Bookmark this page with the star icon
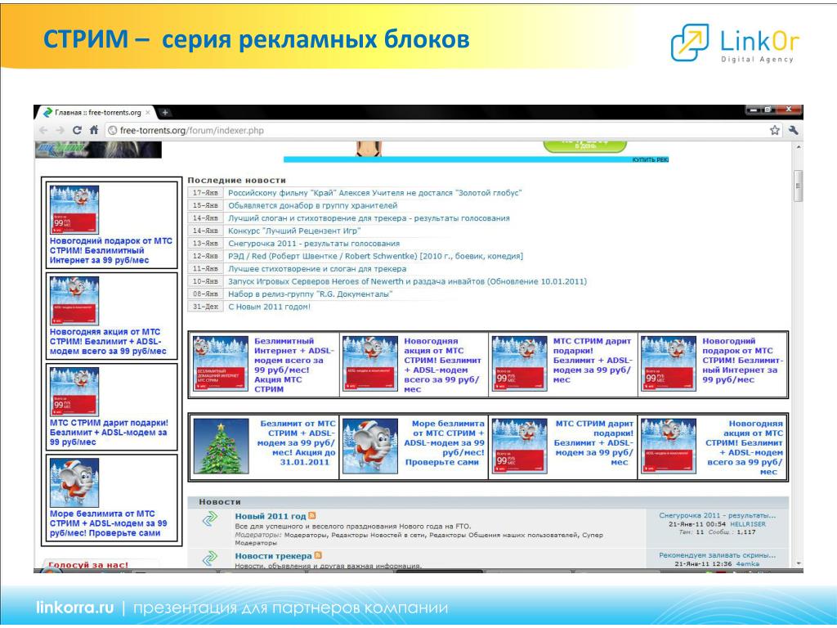The width and height of the screenshot is (837, 628). pos(775,130)
